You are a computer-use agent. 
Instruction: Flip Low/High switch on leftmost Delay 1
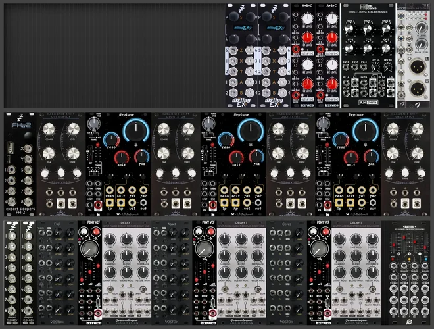110,289
